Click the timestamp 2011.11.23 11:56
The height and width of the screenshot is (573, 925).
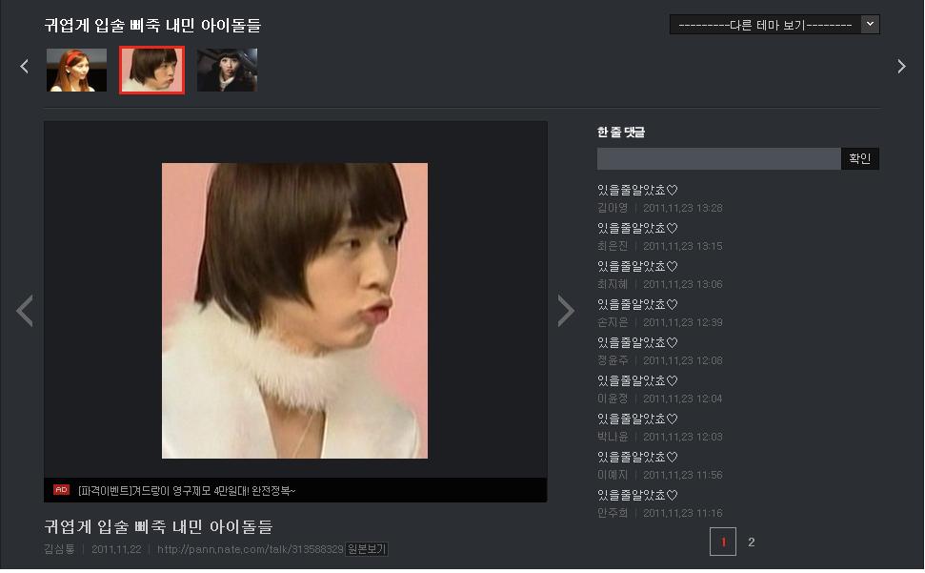pyautogui.click(x=682, y=475)
